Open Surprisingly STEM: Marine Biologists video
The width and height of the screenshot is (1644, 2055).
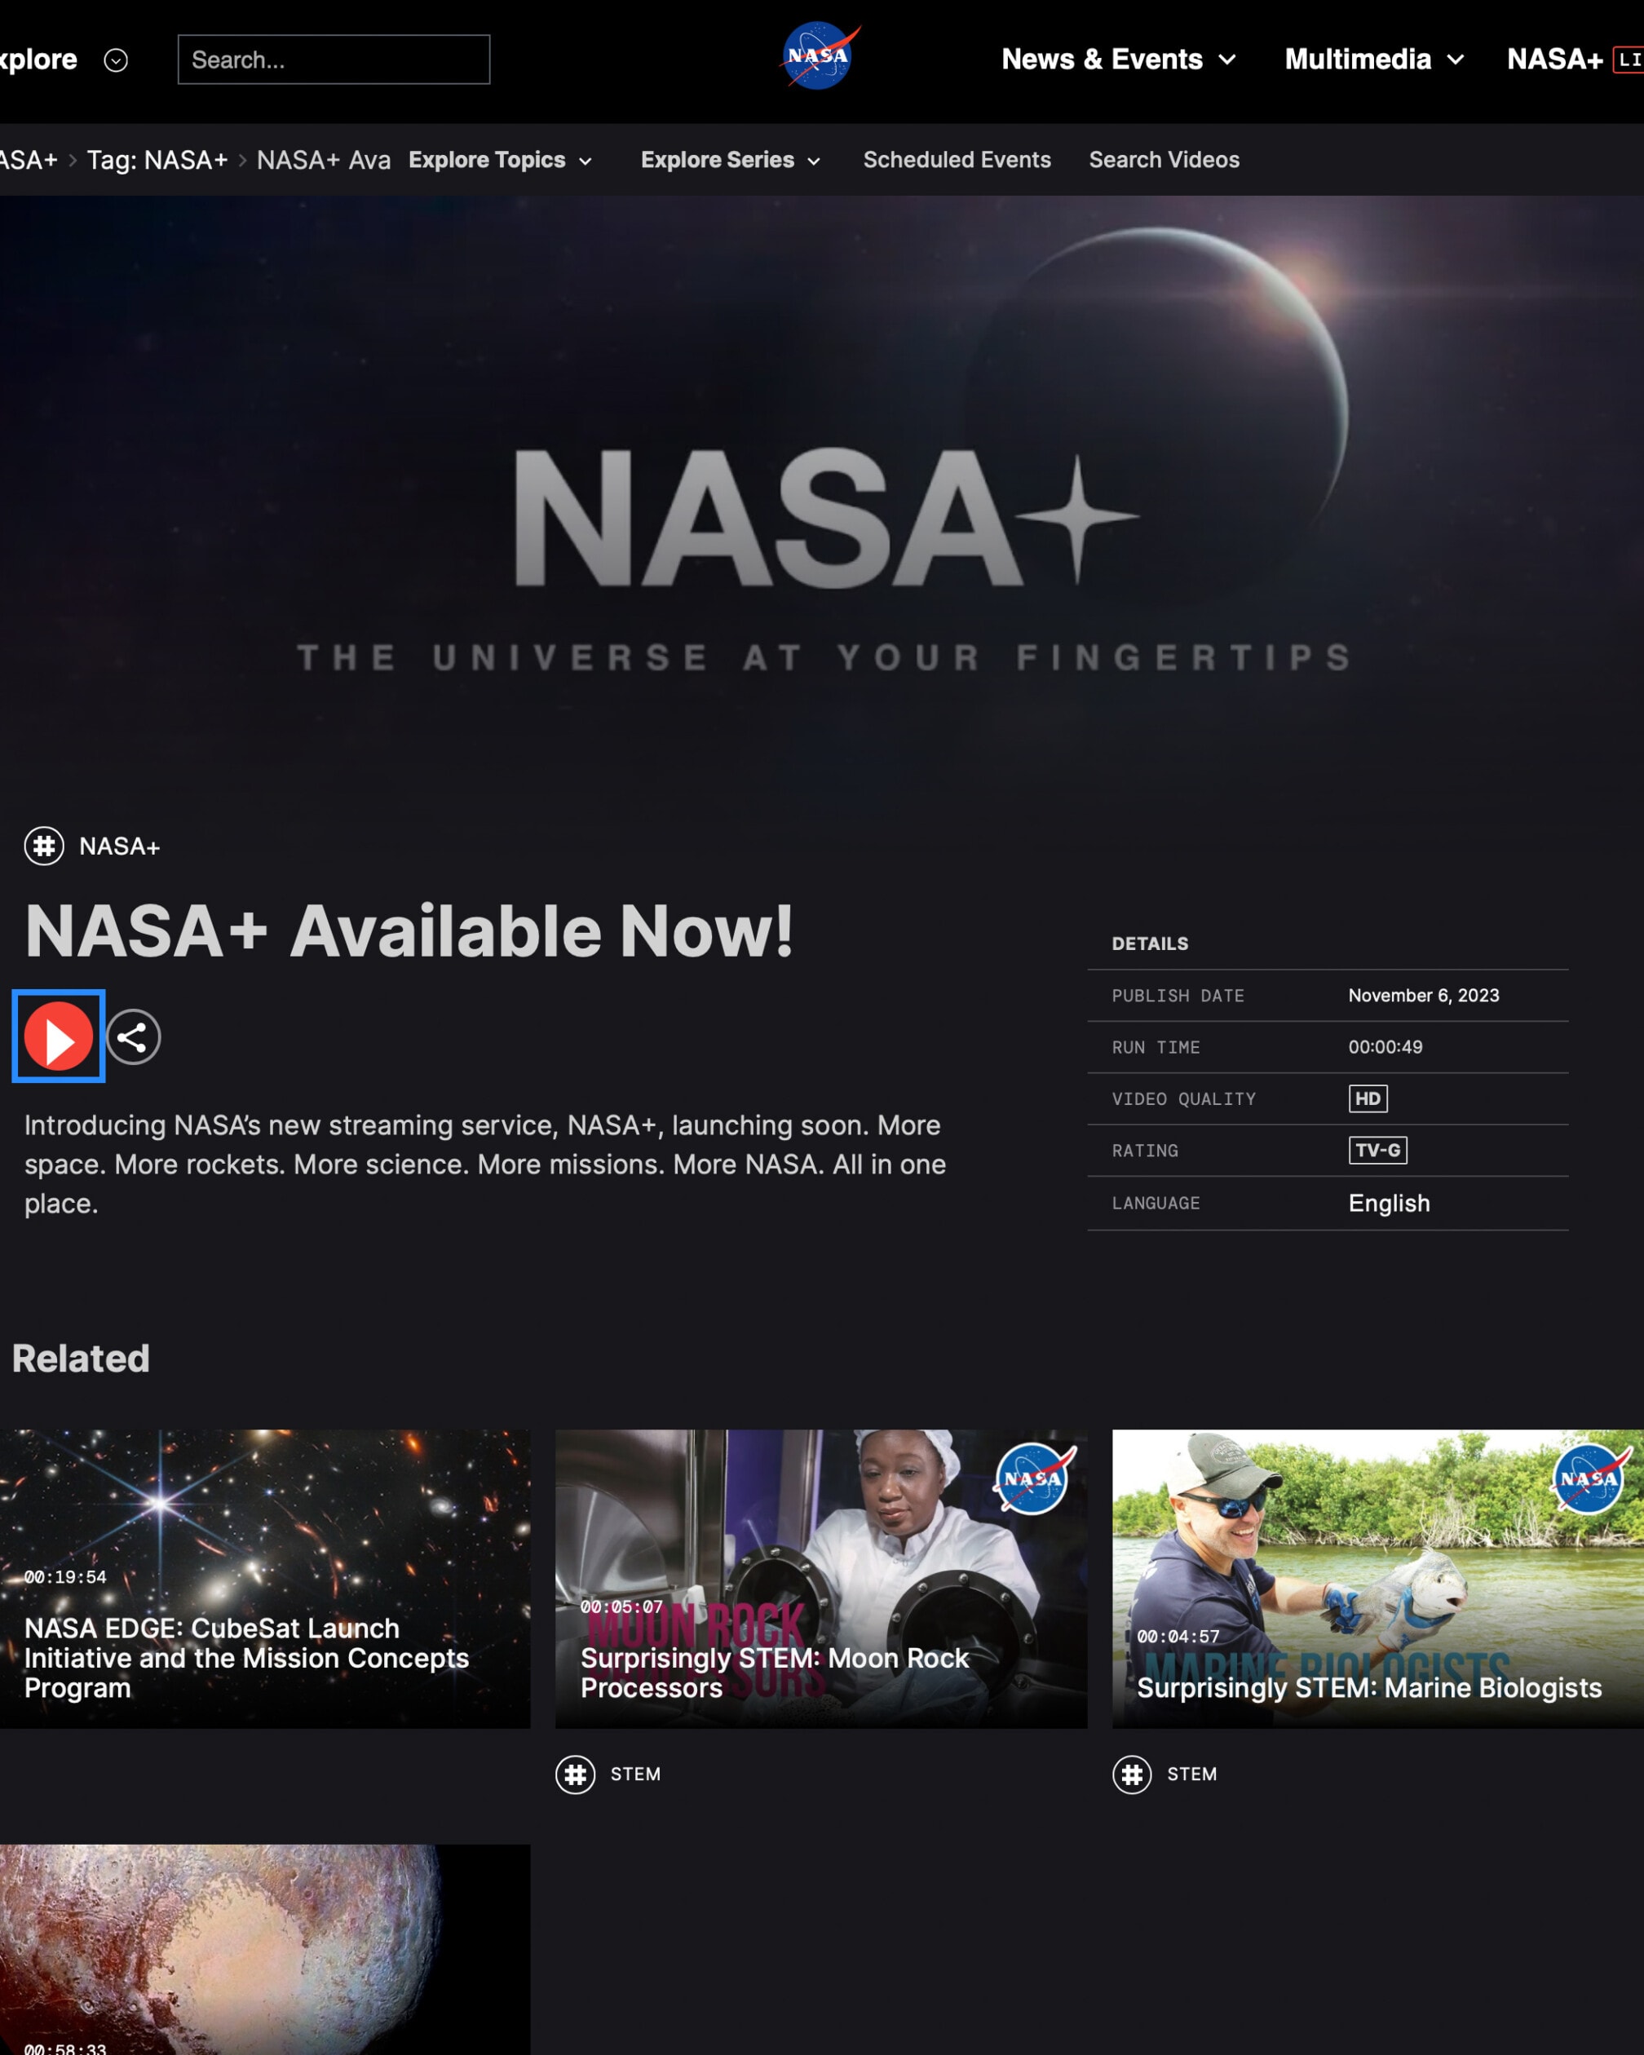point(1378,1579)
